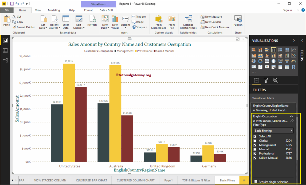Select the line chart visualization icon

point(293,50)
